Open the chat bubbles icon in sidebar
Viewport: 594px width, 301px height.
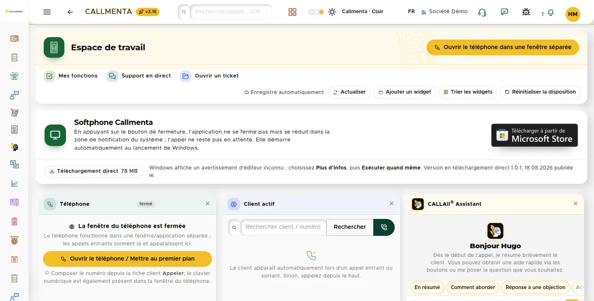point(14,165)
